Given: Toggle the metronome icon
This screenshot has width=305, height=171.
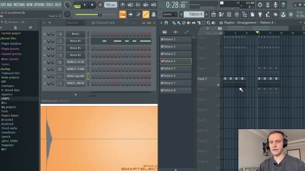Looking at the screenshot, I should pyautogui.click(x=122, y=5).
